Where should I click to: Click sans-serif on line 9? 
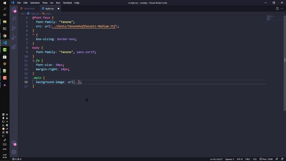(85, 52)
